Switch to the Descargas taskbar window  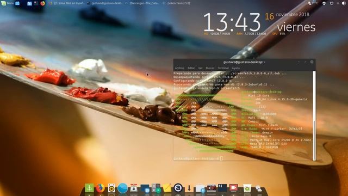coord(142,3)
